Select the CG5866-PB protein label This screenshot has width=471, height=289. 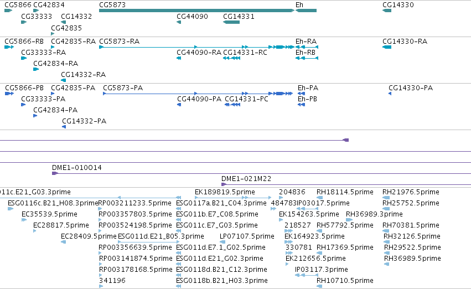pyautogui.click(x=24, y=87)
